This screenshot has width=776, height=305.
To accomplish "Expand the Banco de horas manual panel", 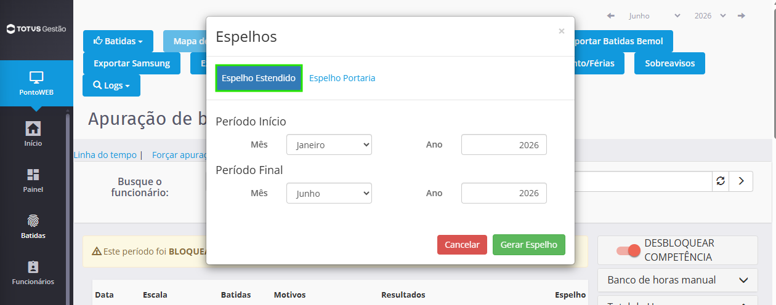I will click(x=677, y=280).
